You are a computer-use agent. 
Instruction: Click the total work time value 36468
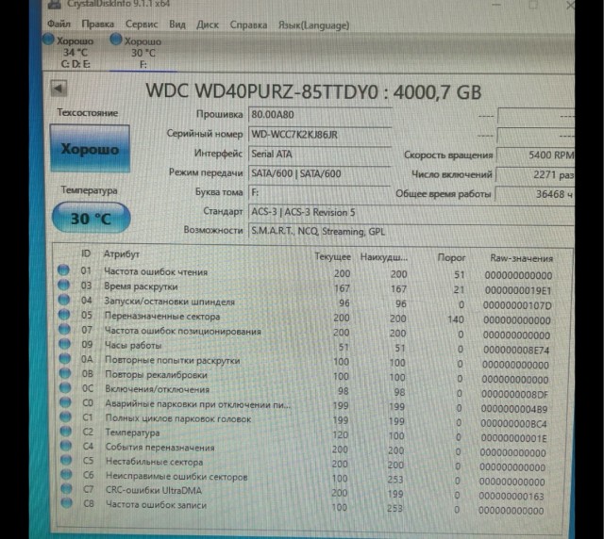[x=535, y=194]
